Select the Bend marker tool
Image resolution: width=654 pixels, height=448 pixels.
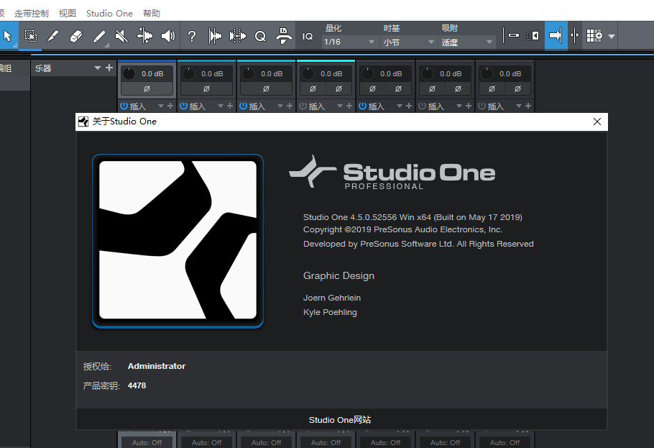144,36
